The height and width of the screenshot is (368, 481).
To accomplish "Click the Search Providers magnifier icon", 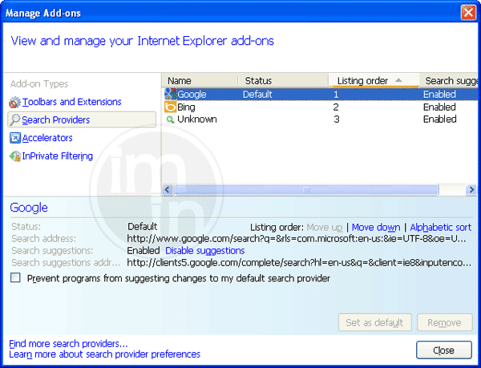I will pyautogui.click(x=14, y=120).
